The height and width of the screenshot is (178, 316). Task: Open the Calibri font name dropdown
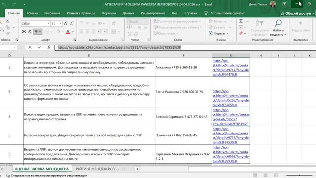[x=48, y=24]
